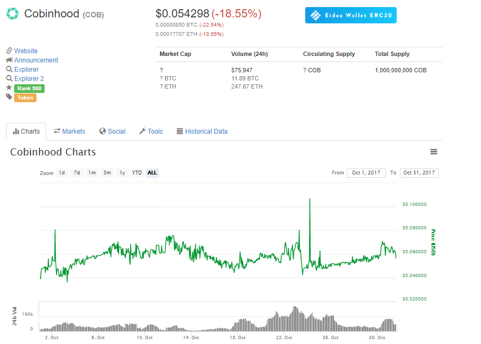Set chart zoom to 1m
481x344 pixels.
point(92,173)
